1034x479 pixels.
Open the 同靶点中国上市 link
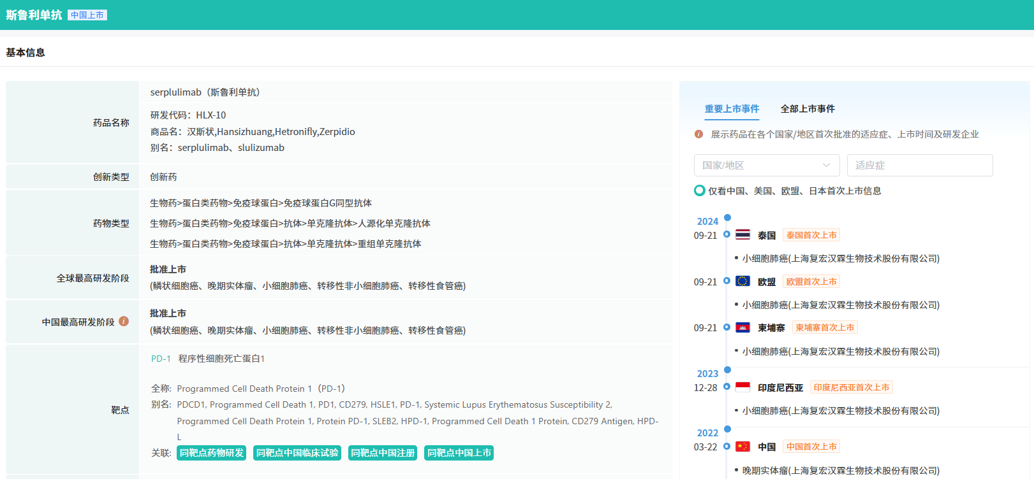click(x=459, y=453)
